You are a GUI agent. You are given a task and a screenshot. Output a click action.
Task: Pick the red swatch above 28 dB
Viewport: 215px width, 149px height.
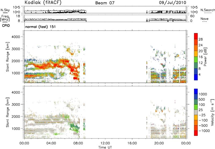pos(196,36)
